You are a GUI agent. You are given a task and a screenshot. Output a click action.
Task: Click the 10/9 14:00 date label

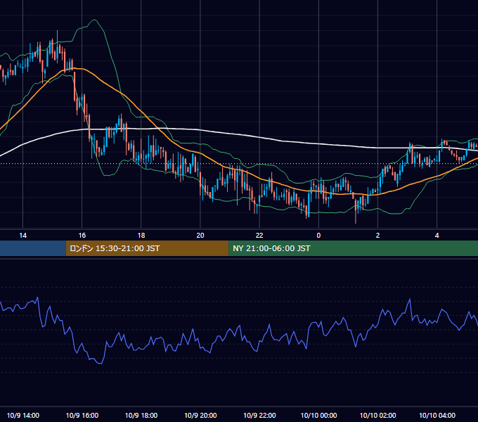click(x=23, y=415)
